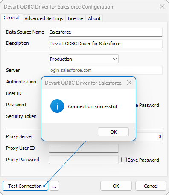The image size is (169, 195).
Task: Click the Proxy User ID label
Action: (20, 148)
